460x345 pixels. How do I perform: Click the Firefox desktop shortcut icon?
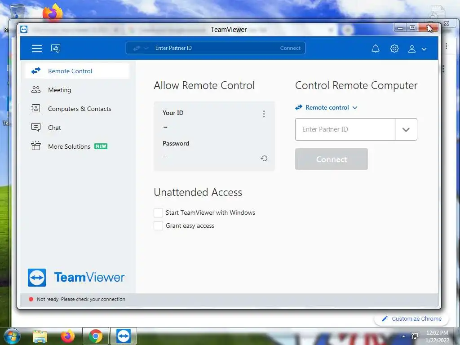pos(53,12)
